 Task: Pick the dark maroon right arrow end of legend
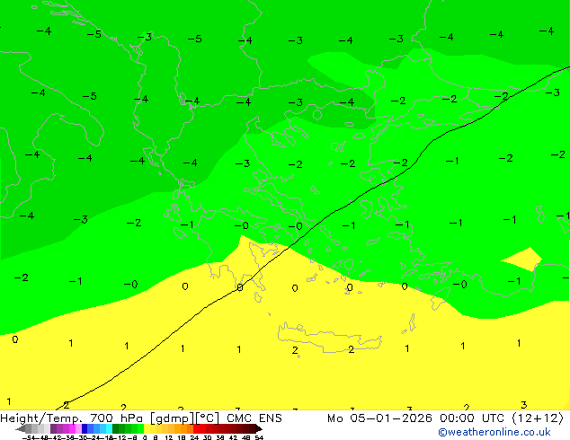click(x=258, y=428)
